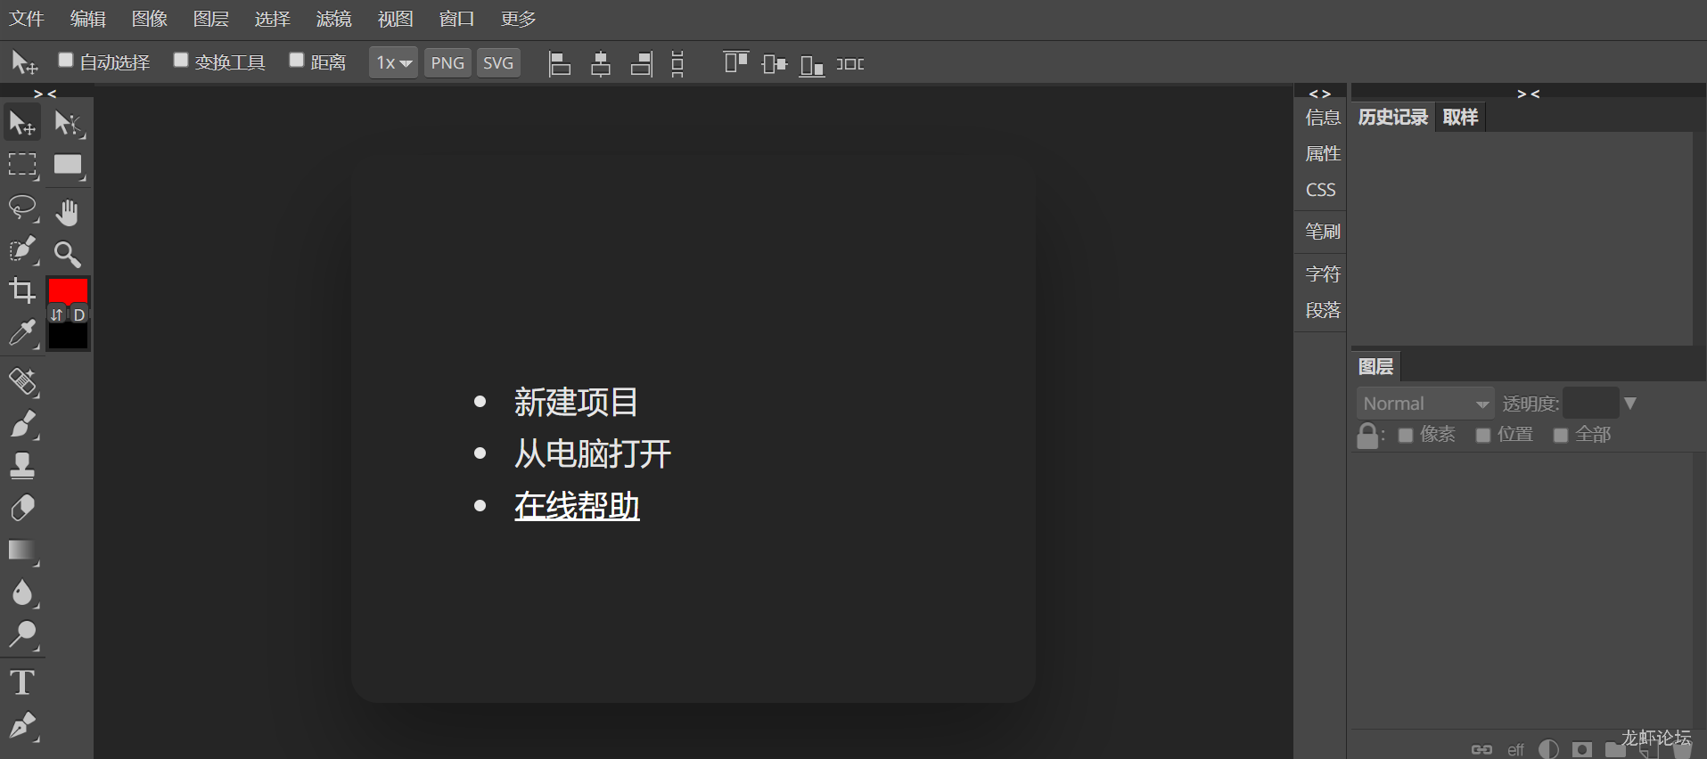Click the distribute vertical spacing icon
Viewport: 1707px width, 759px height.
[x=677, y=63]
